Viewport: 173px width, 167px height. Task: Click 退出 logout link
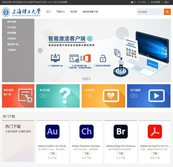click(x=166, y=2)
